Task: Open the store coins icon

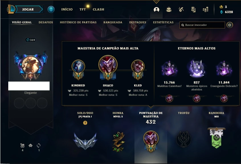Action: (x=205, y=9)
